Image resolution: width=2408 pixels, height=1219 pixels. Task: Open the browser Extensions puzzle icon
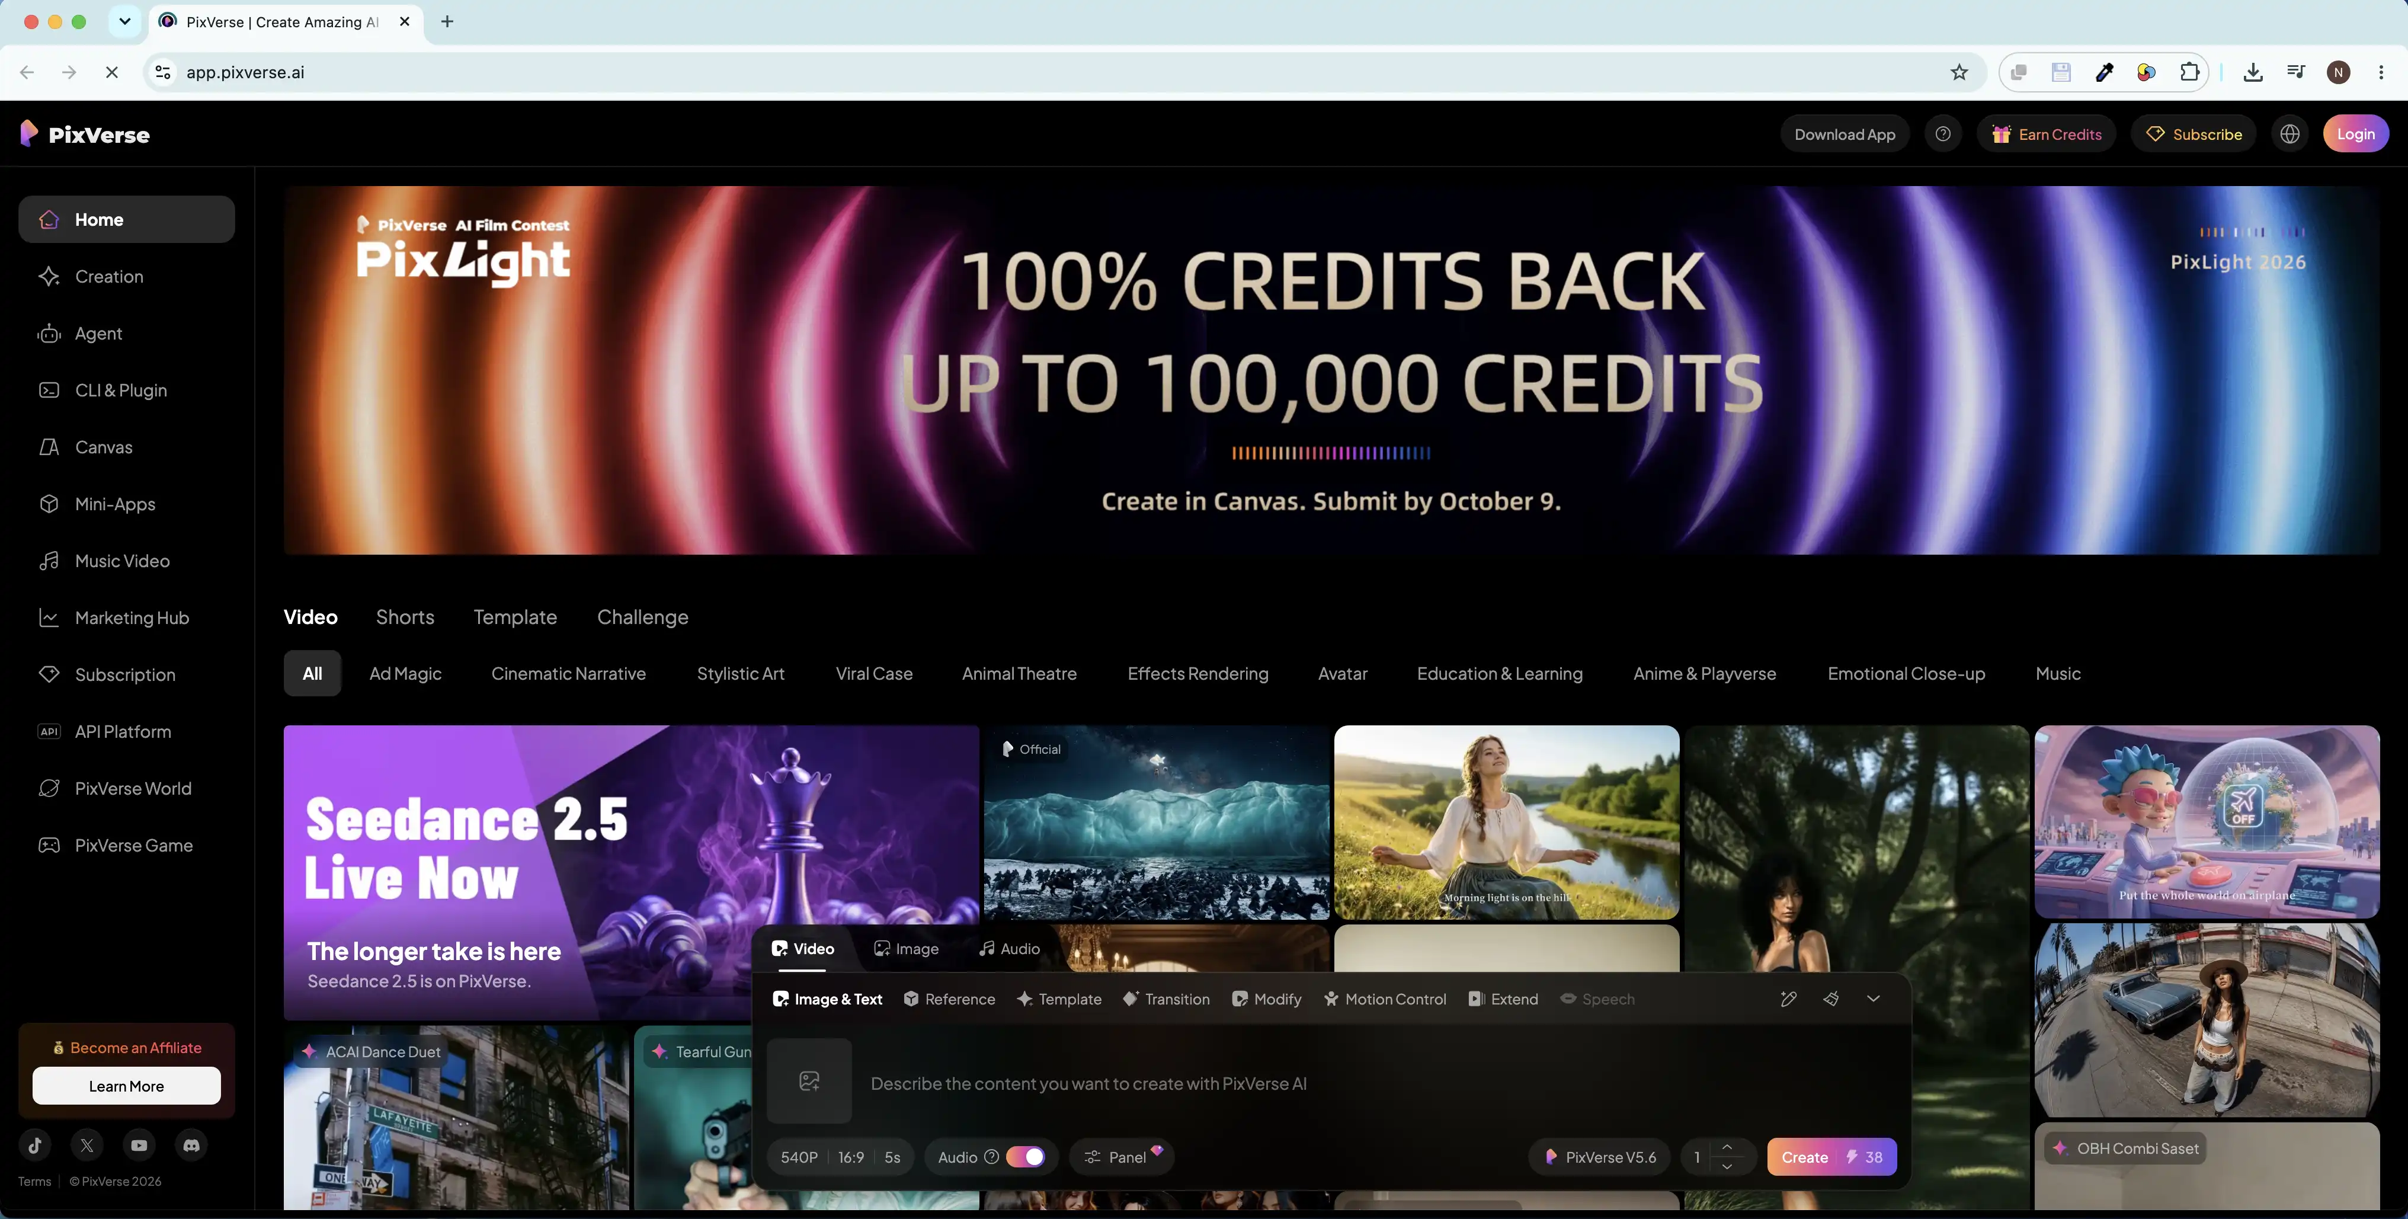tap(2189, 72)
